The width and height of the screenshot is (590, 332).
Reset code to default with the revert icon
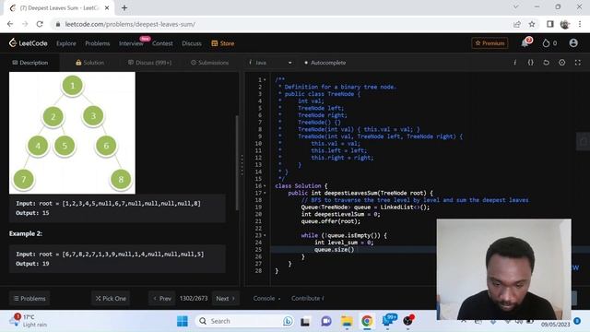point(547,63)
